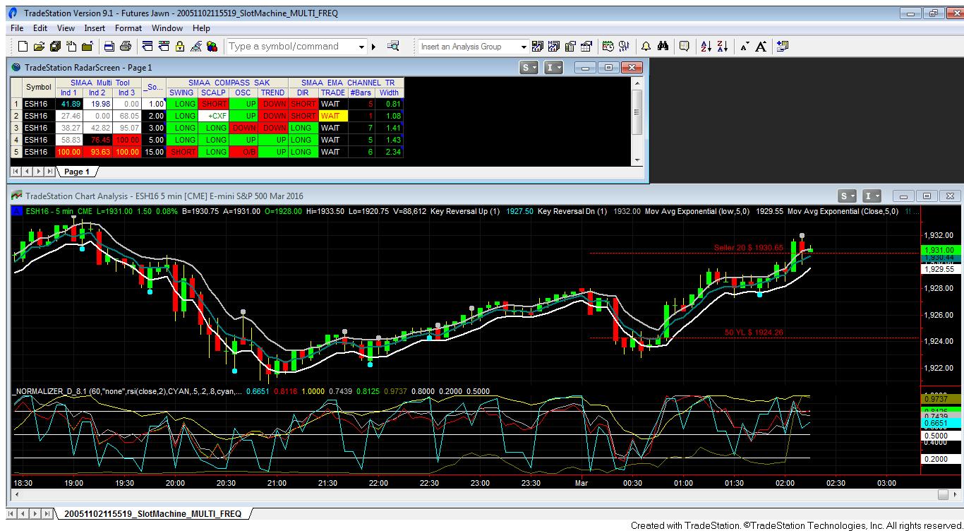Click the pencil drawing tools icon
Viewport: 964px width, 531px height.
(196, 47)
